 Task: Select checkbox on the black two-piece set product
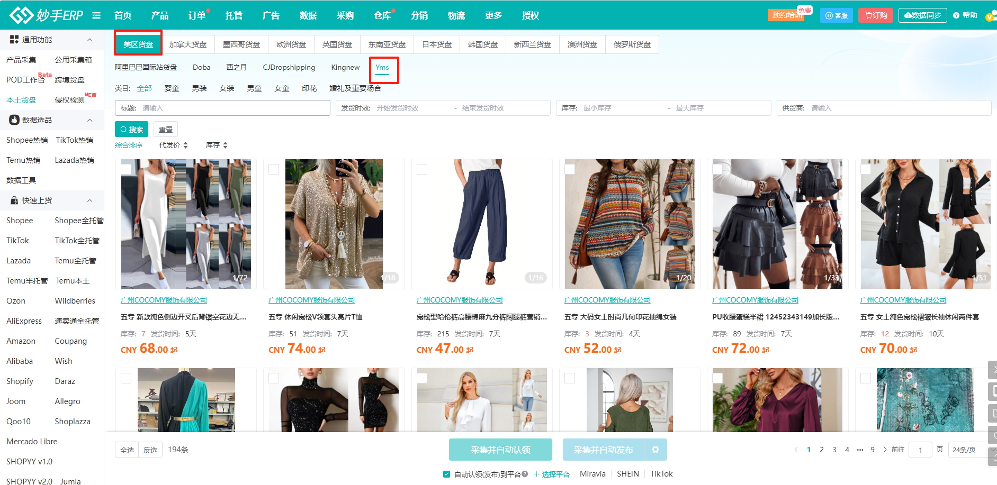(x=866, y=169)
